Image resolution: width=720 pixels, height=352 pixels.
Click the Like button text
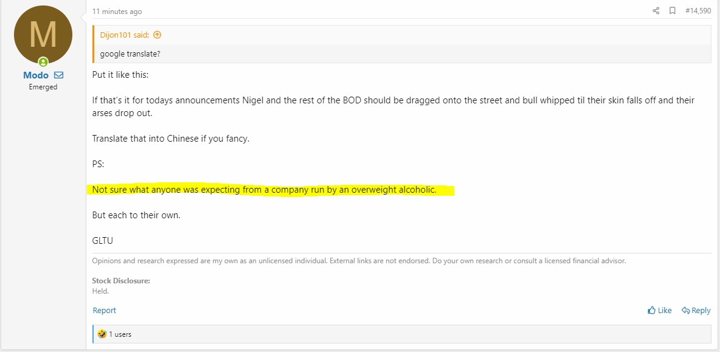(x=665, y=311)
